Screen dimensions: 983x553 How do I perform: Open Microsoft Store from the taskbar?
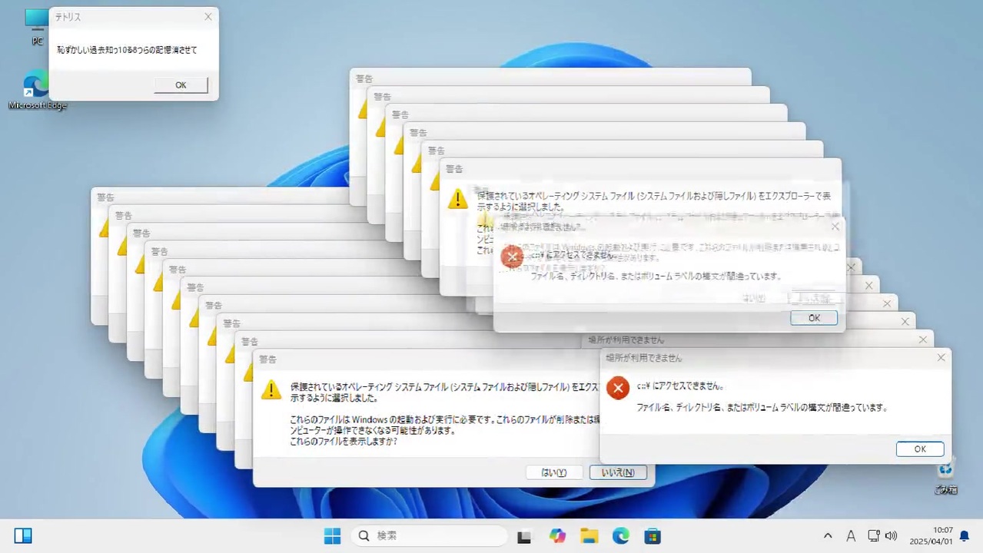[x=652, y=535]
